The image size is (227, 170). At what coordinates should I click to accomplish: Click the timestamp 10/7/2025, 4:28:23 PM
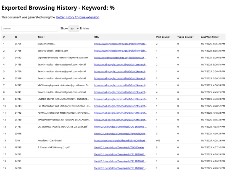(213, 141)
